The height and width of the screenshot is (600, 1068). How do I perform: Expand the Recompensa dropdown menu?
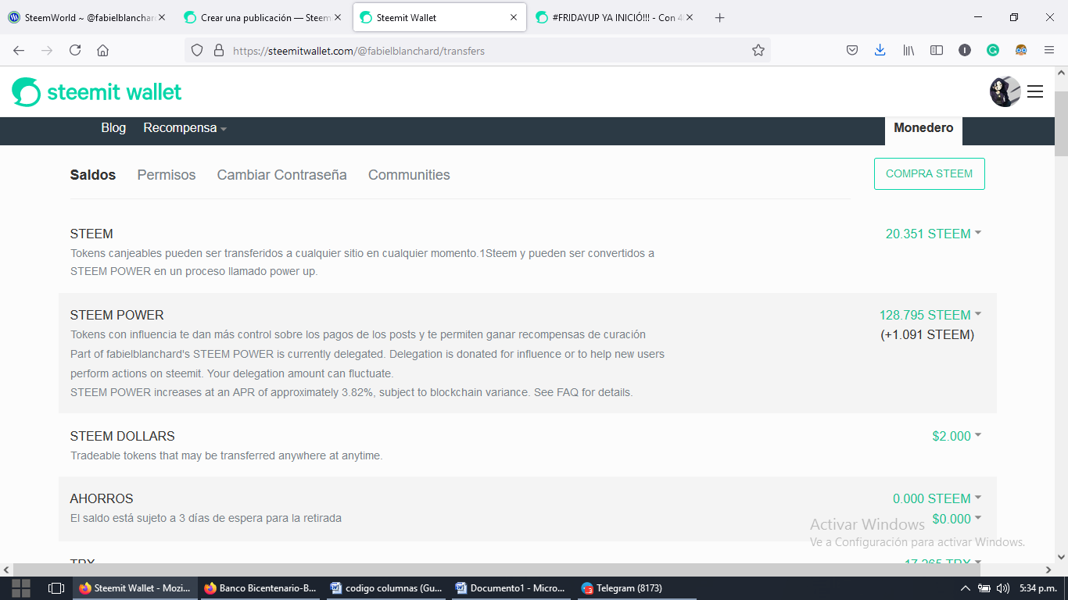pos(185,128)
